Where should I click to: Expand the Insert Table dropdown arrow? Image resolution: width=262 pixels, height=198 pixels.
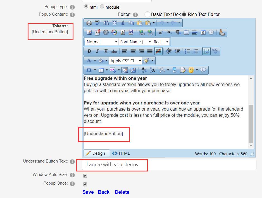coord(107,70)
